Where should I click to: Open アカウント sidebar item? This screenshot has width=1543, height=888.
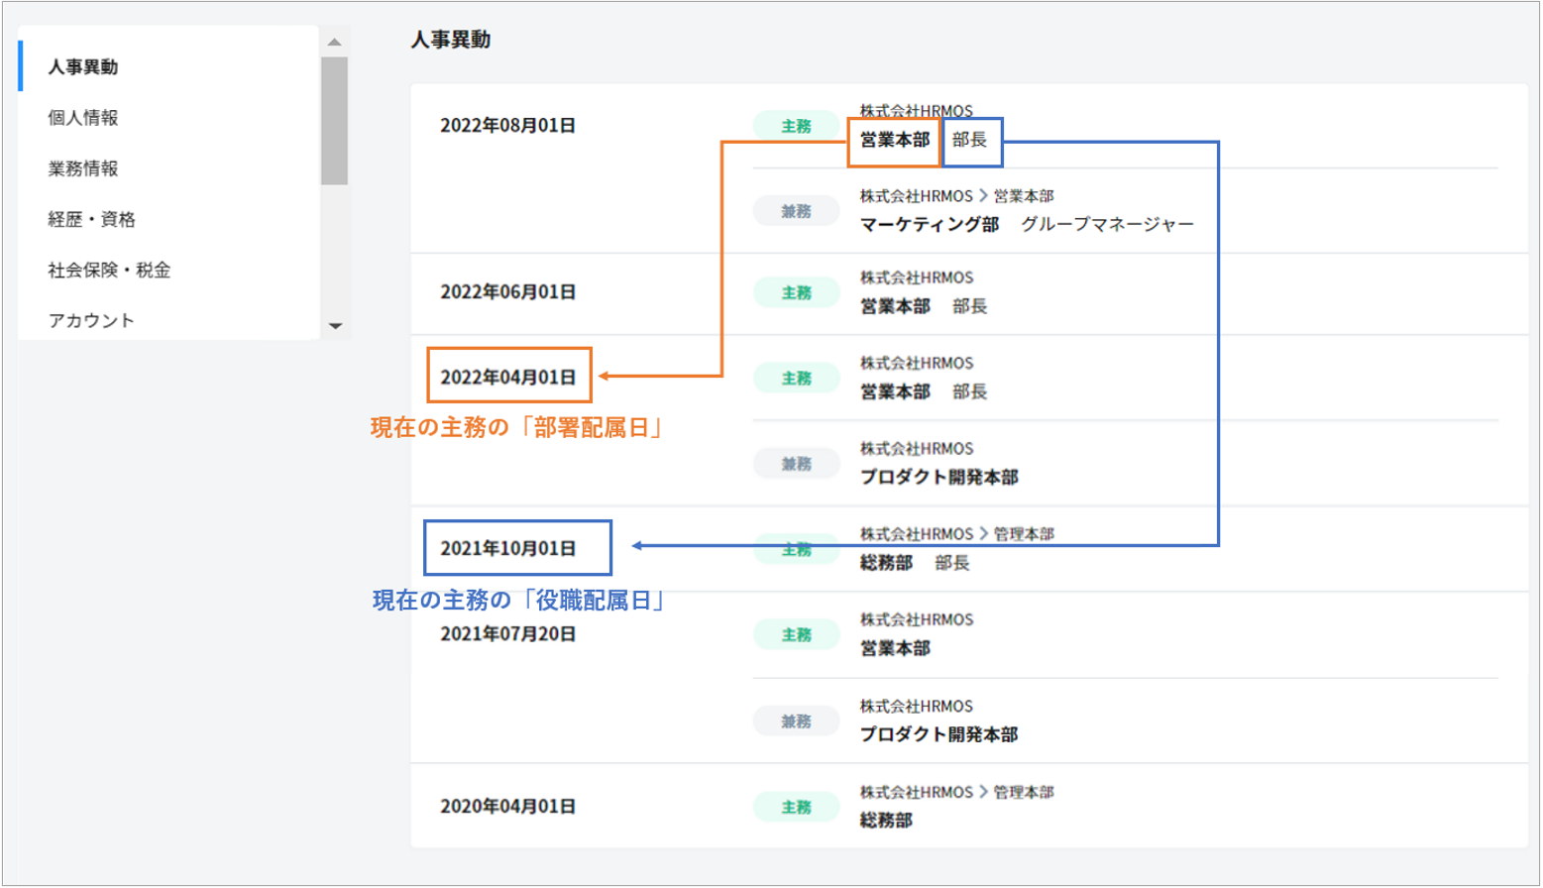point(91,320)
